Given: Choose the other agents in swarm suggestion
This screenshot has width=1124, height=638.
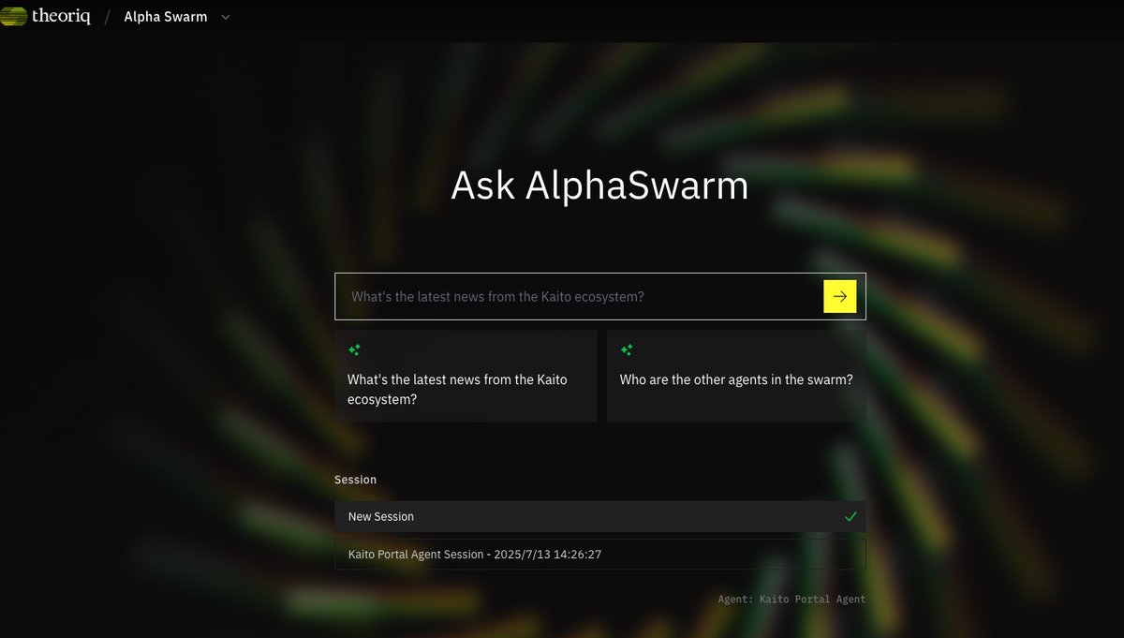Looking at the screenshot, I should [736, 376].
